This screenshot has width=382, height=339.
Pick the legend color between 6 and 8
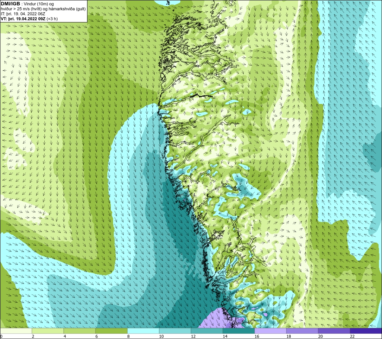tap(111, 331)
